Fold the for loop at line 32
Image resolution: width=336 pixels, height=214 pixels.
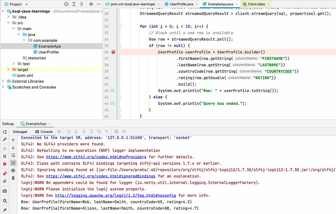pyautogui.click(x=120, y=26)
